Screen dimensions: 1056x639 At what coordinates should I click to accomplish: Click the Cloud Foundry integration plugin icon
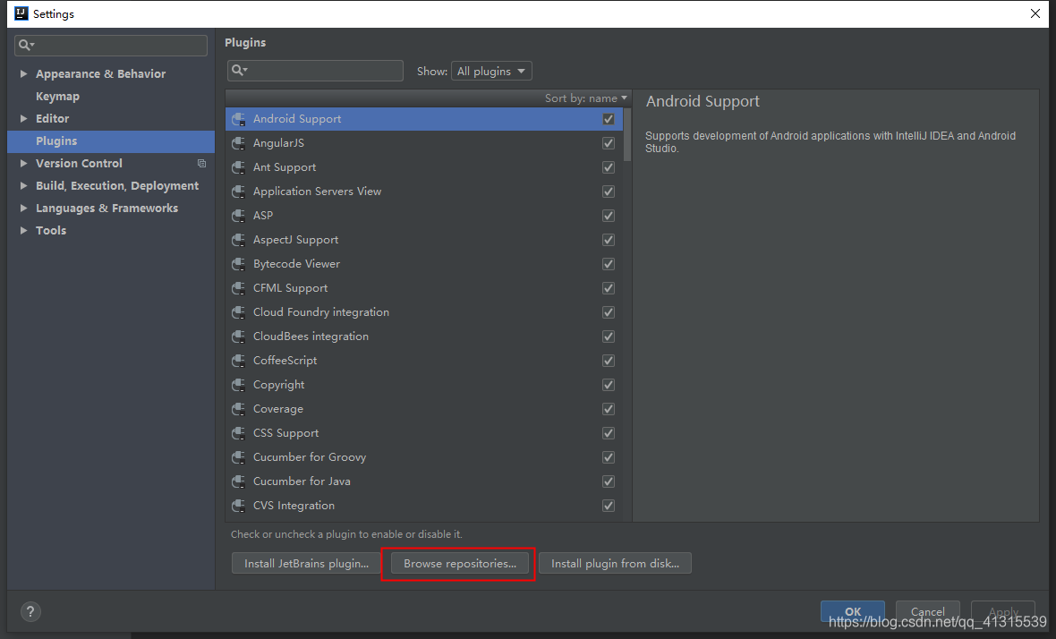[238, 313]
